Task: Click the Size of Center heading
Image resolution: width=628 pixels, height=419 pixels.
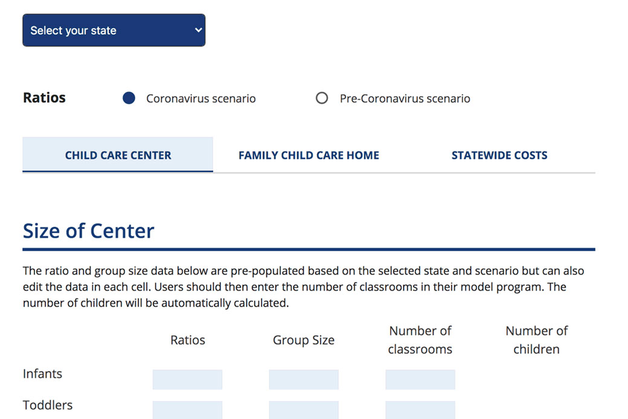Action: click(x=88, y=231)
